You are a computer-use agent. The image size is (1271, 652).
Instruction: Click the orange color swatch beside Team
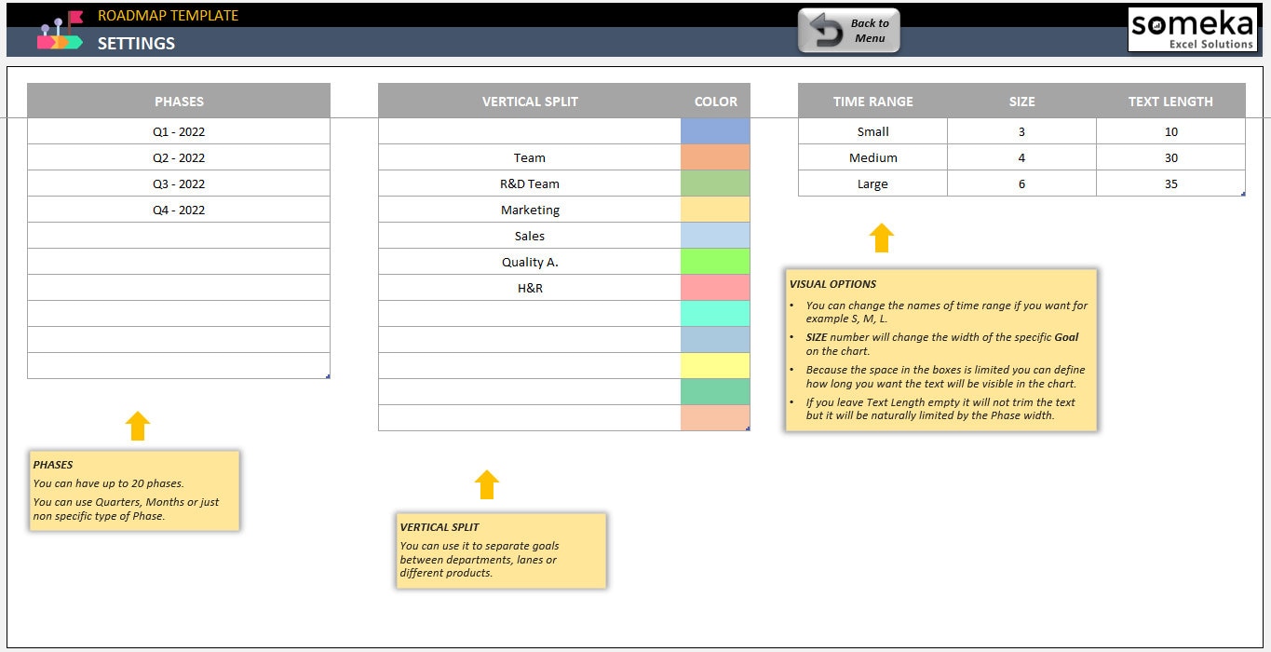[715, 157]
